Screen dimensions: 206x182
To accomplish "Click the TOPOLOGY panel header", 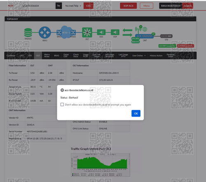I will coord(101,19).
